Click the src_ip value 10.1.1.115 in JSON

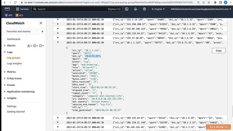pyautogui.click(x=92, y=50)
